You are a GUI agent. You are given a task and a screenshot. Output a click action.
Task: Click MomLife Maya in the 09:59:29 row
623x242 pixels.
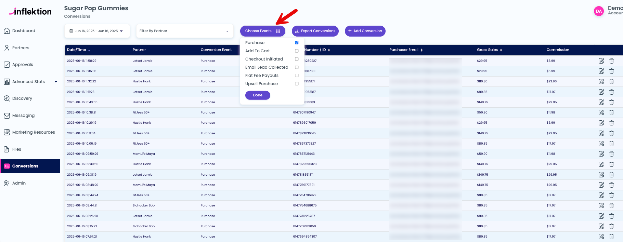click(x=144, y=154)
